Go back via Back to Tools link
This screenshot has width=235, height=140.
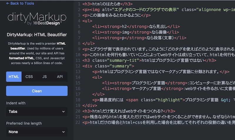pos(20,3)
